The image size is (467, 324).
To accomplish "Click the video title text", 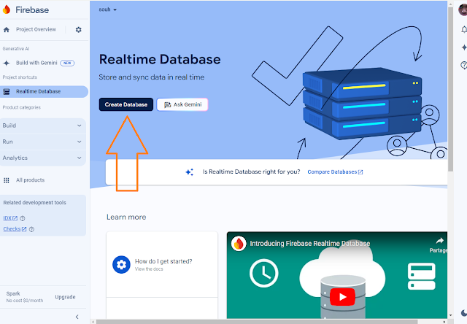I will (309, 244).
